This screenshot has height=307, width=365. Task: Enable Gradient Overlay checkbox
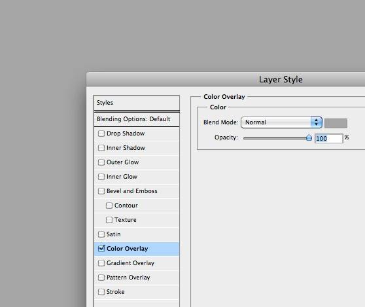tap(101, 263)
